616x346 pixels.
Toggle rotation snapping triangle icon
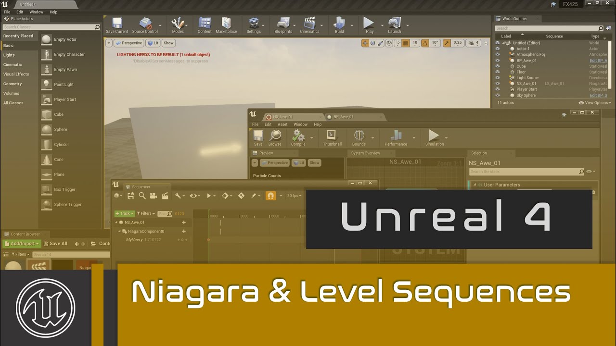[425, 43]
